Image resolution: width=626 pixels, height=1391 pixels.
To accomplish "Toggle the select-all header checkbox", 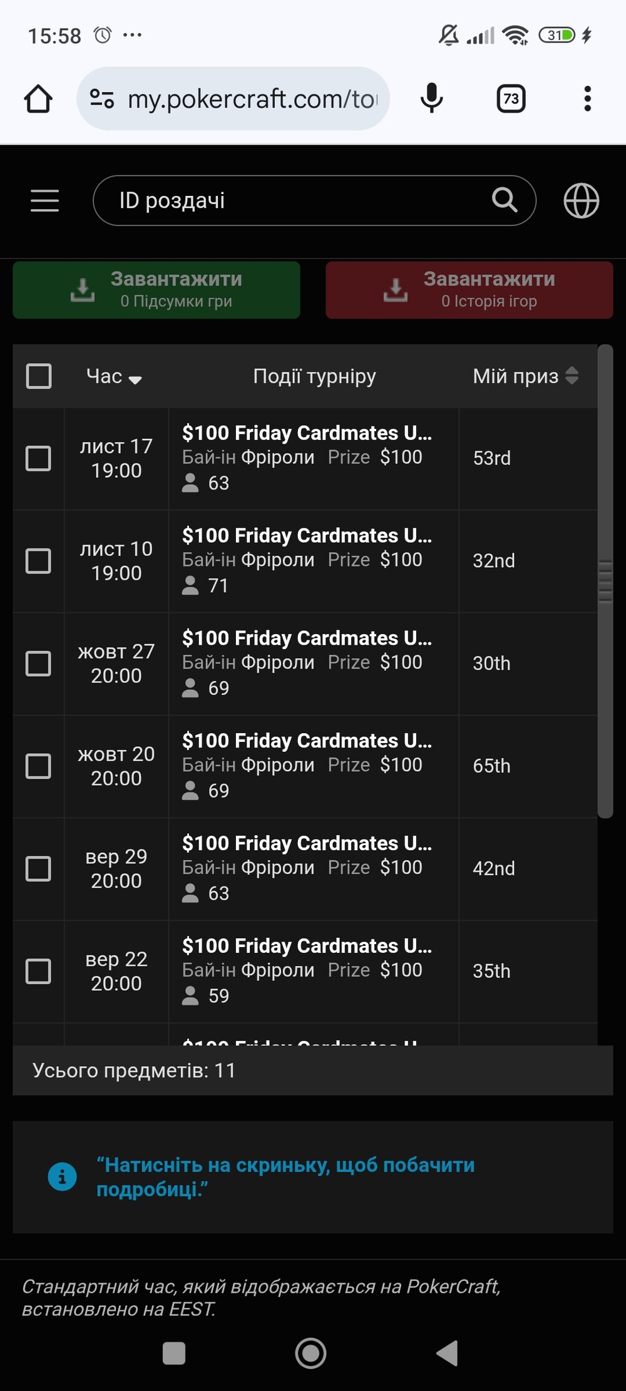I will (39, 376).
